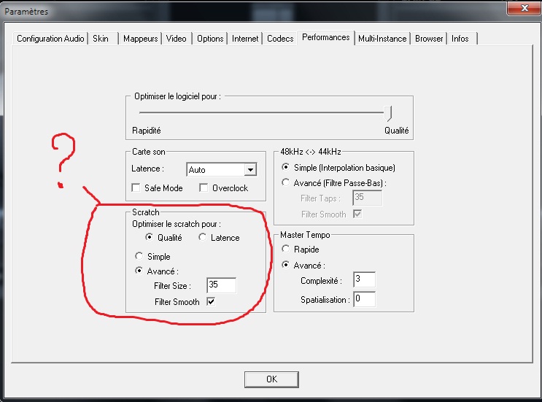Select the Qualité scratch radio button
This screenshot has height=402, width=542.
pos(150,238)
